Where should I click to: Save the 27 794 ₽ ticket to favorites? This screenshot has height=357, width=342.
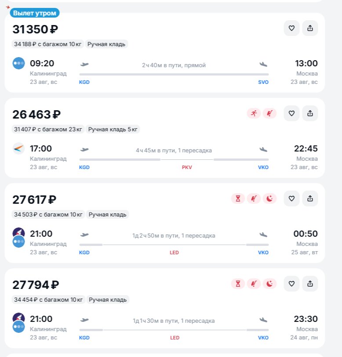pyautogui.click(x=291, y=284)
